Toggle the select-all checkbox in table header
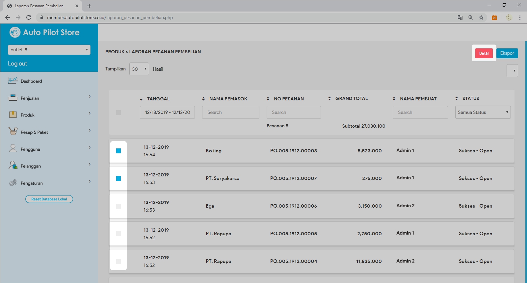 click(x=119, y=113)
